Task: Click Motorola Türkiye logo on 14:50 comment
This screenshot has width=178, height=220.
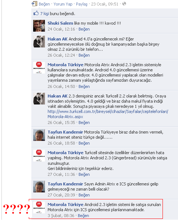Action: pyautogui.click(x=39, y=68)
